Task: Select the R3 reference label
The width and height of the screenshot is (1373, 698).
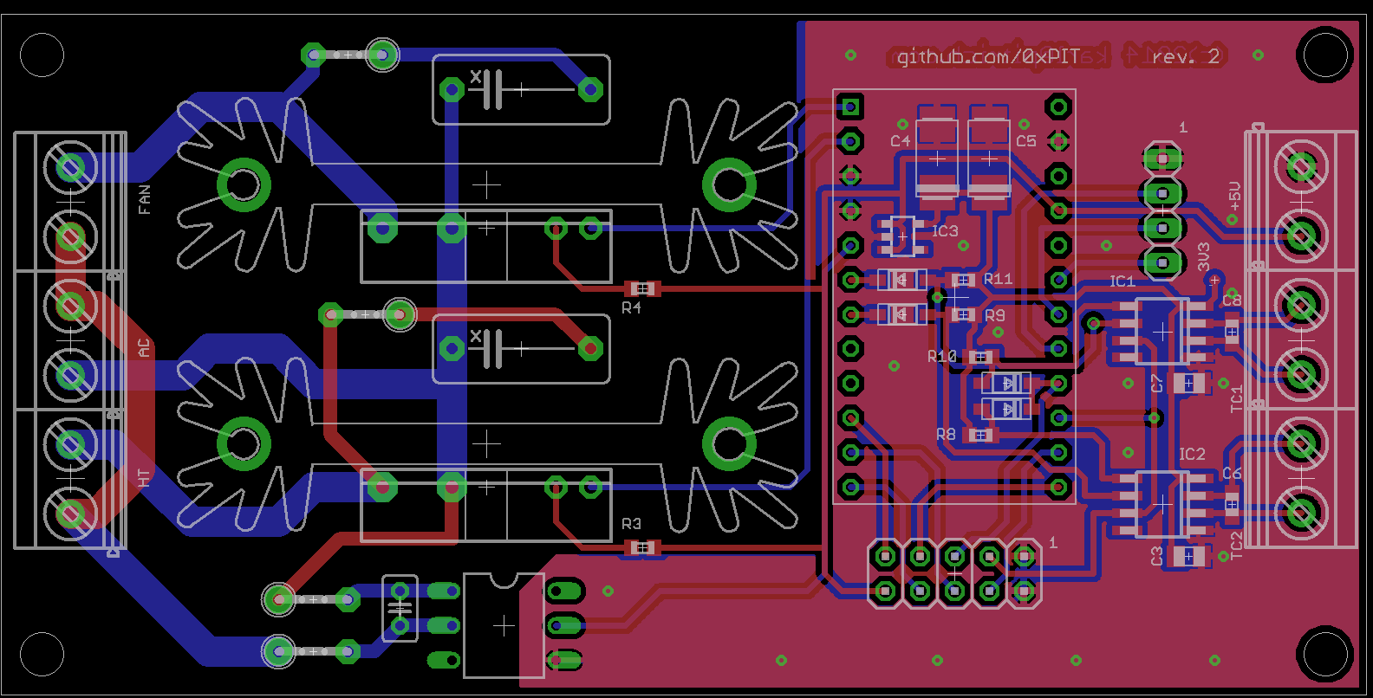Action: pyautogui.click(x=632, y=524)
